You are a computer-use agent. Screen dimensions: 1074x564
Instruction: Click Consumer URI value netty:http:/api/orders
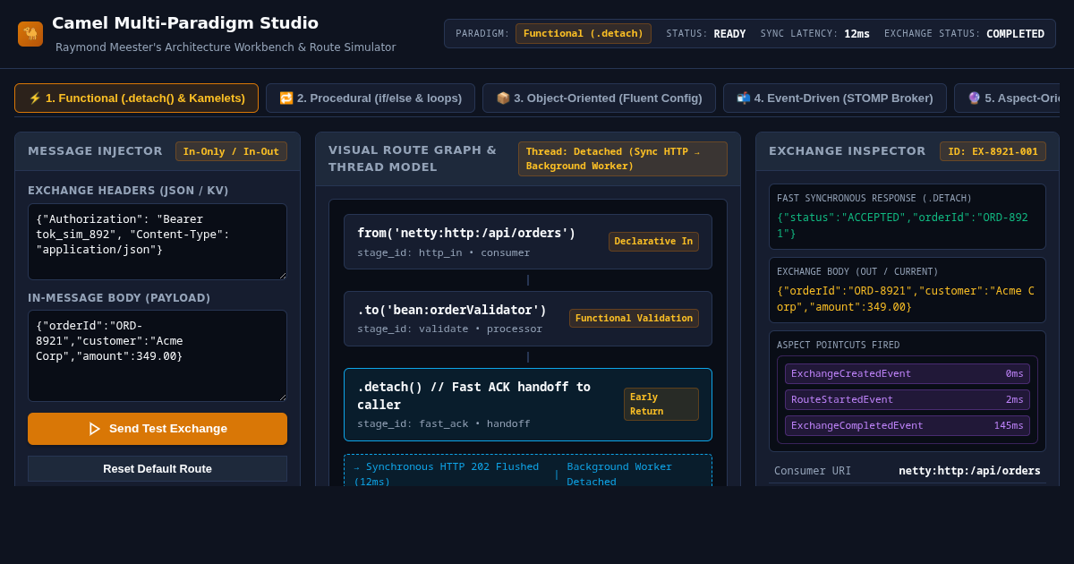(969, 471)
